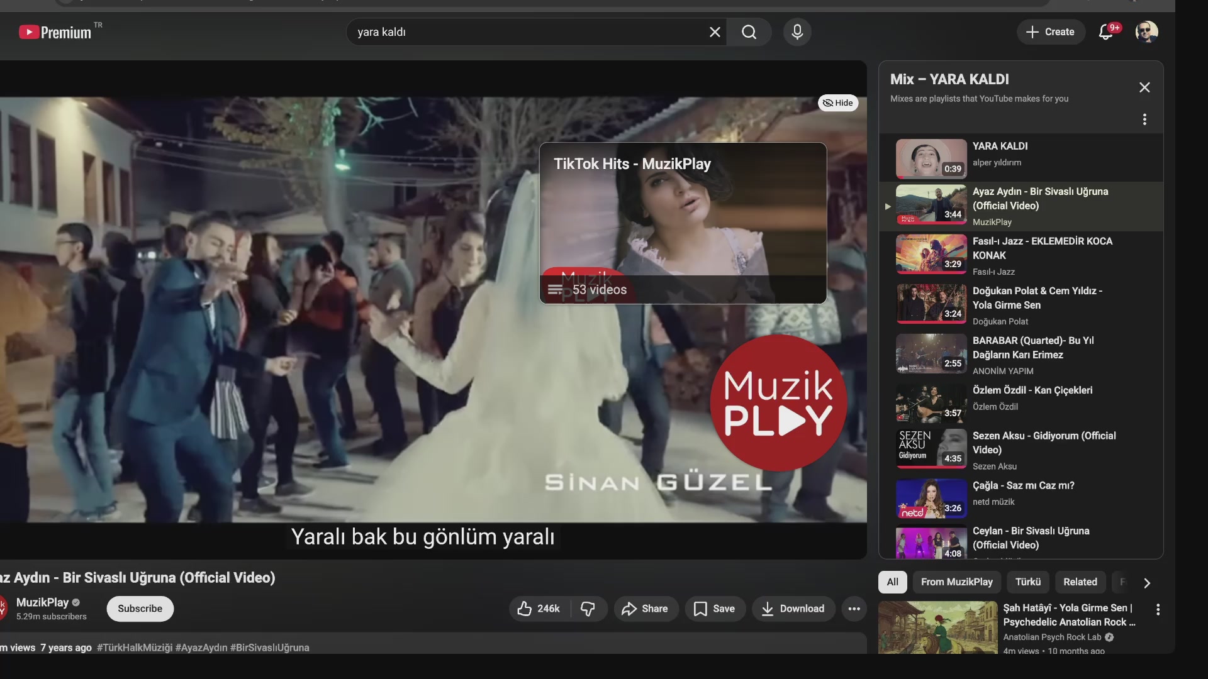Play YARA KALDI by alper yıldırım
This screenshot has height=679, width=1208.
coord(1021,159)
